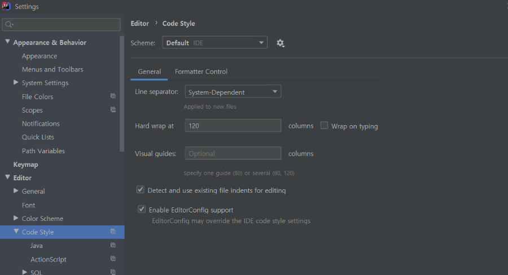Image resolution: width=508 pixels, height=275 pixels.
Task: Click the Visual guides input field
Action: pyautogui.click(x=233, y=153)
